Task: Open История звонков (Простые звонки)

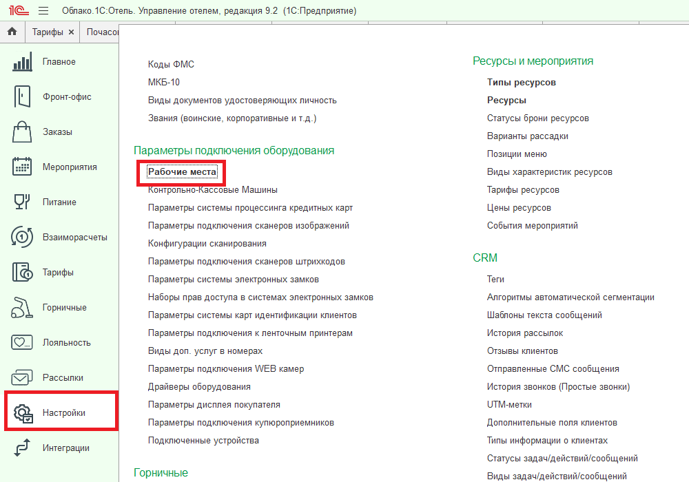Action: pos(559,387)
